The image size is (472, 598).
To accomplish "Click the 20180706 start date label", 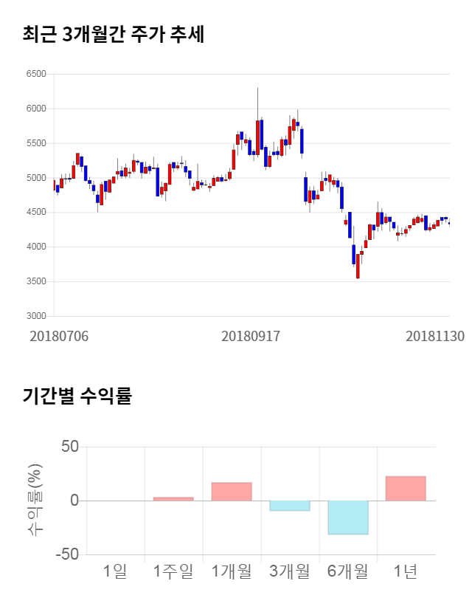I will tap(59, 336).
